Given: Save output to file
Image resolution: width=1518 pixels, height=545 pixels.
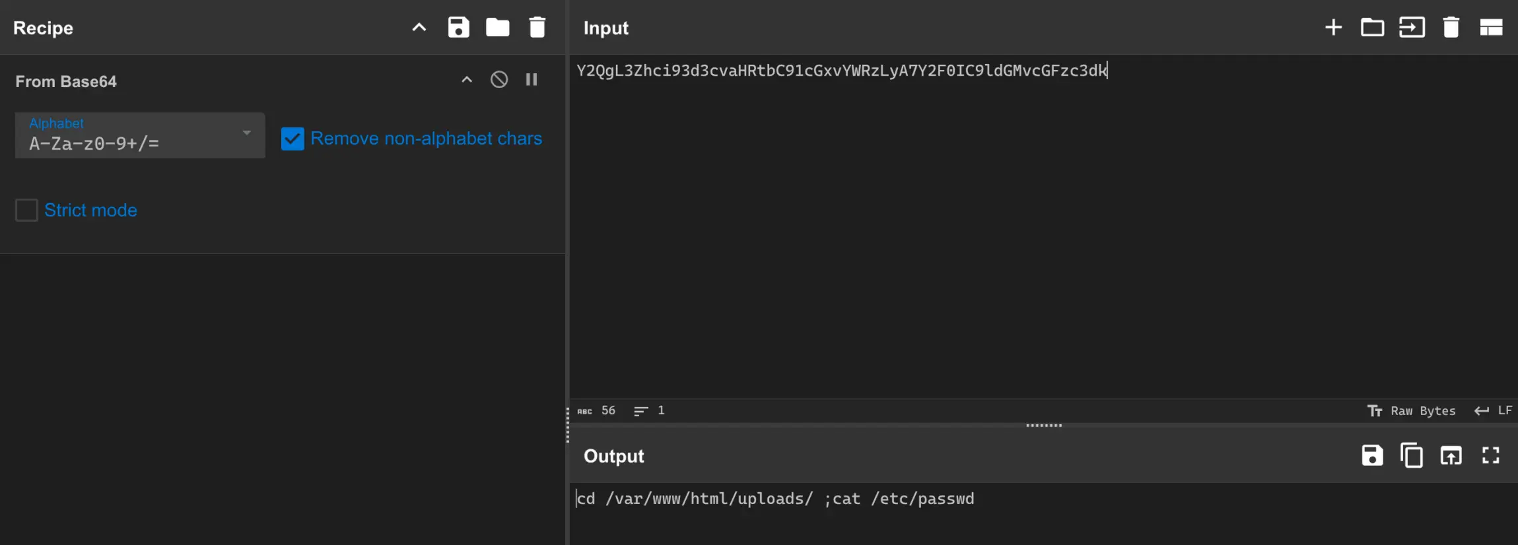Looking at the screenshot, I should (x=1372, y=456).
